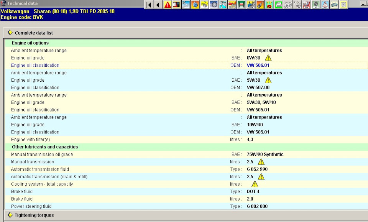Screen dimensions: 368x222
Task: Open the ABS warning triangle icon
Action: [x=325, y=5]
